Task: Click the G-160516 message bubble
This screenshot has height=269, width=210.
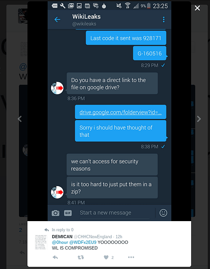Action: [x=150, y=53]
